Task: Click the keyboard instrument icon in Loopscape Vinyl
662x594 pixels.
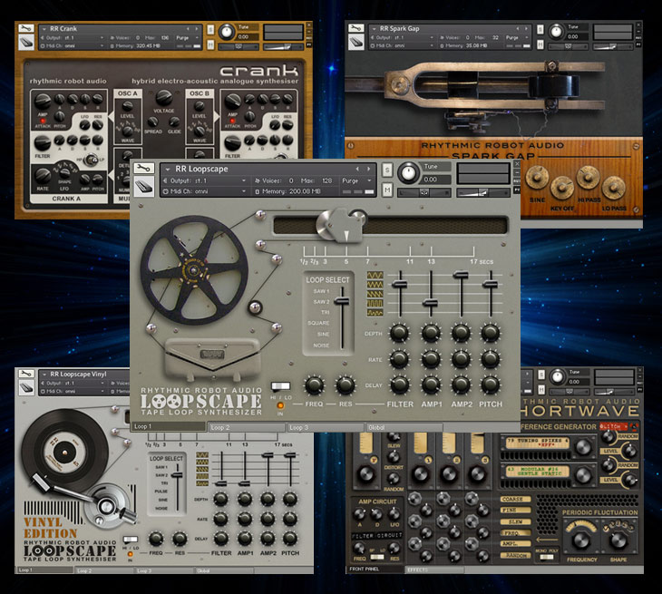Action: [26, 387]
